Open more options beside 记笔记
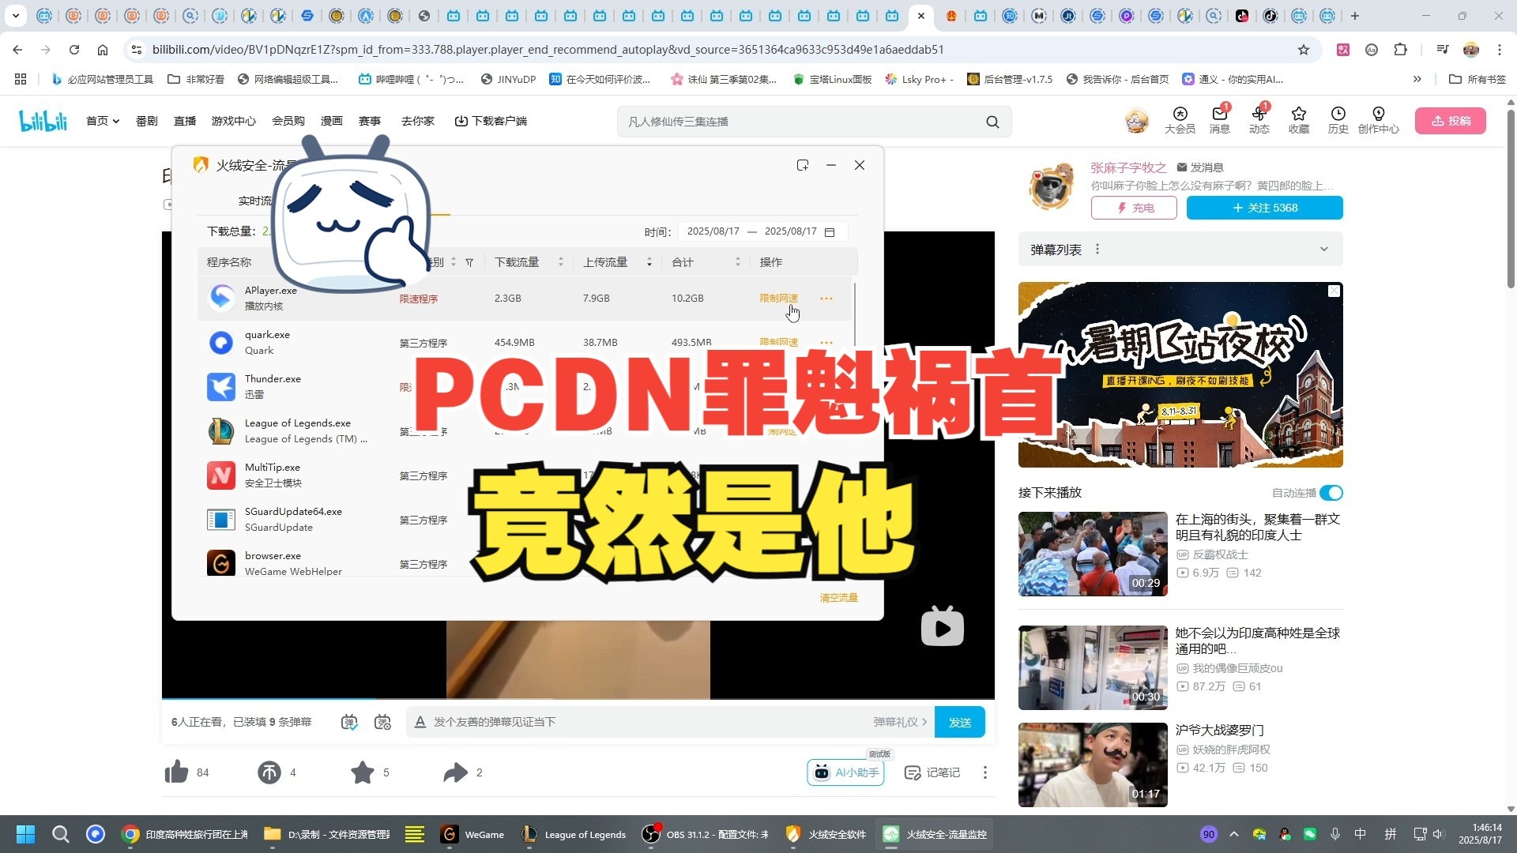 pos(984,772)
